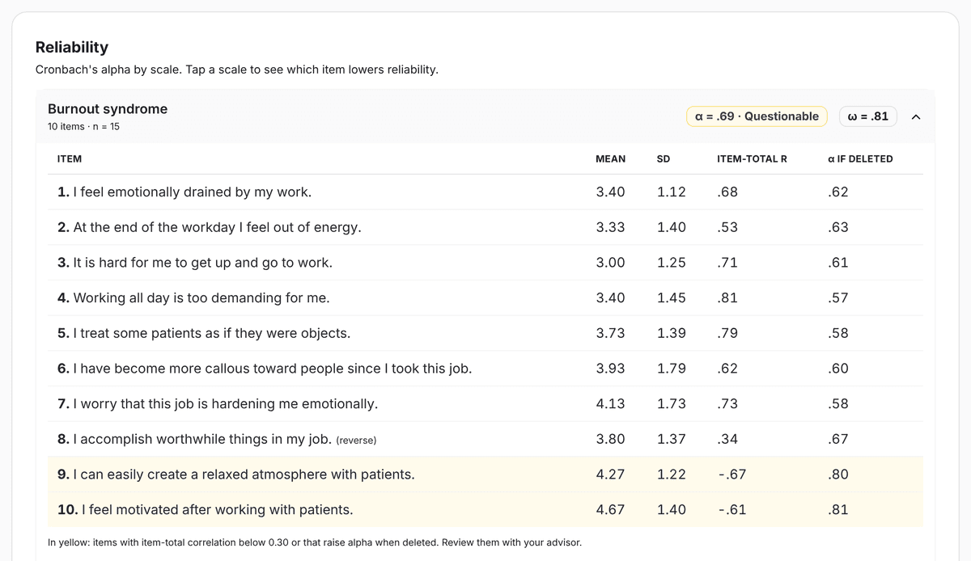Select item 3 'It is hard for me to get up'
This screenshot has height=561, width=971.
pyautogui.click(x=484, y=263)
